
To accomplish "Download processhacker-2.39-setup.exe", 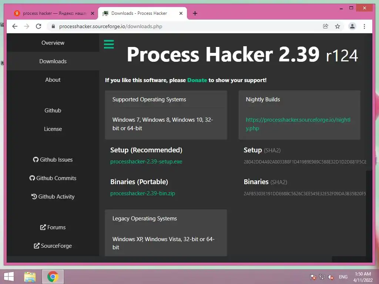I will (146, 162).
